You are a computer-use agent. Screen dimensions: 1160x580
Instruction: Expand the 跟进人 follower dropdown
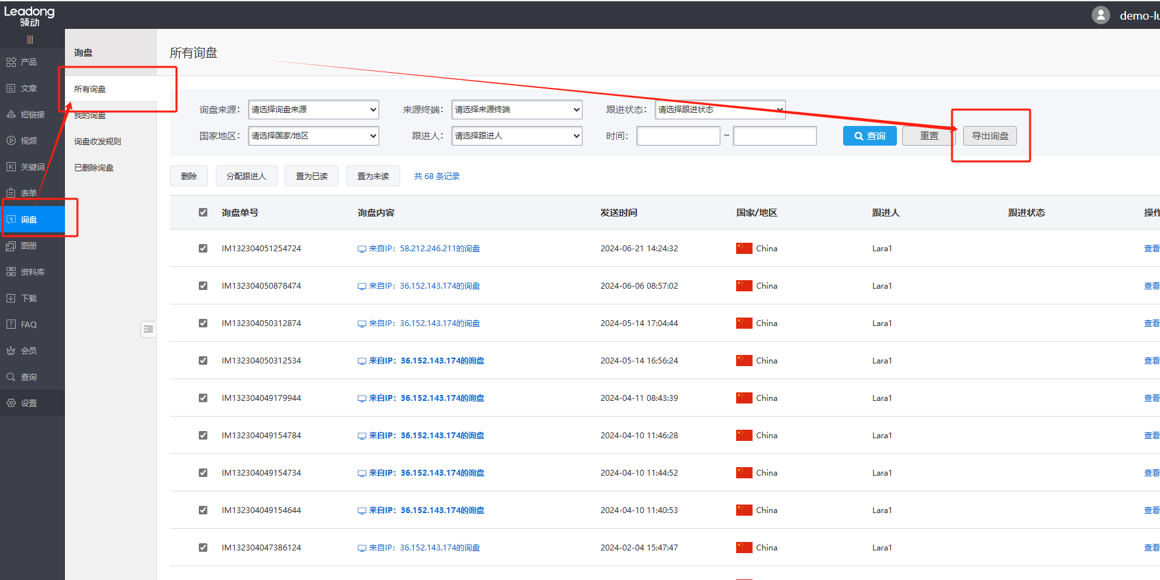[516, 136]
